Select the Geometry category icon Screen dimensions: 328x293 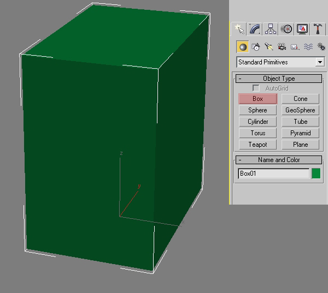point(243,47)
